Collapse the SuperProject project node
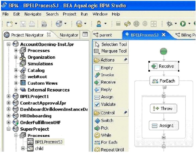This screenshot has height=153, width=196. tap(8, 129)
